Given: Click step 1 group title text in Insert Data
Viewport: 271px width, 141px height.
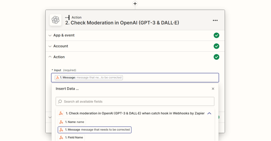Looking at the screenshot, I should (x=135, y=113).
